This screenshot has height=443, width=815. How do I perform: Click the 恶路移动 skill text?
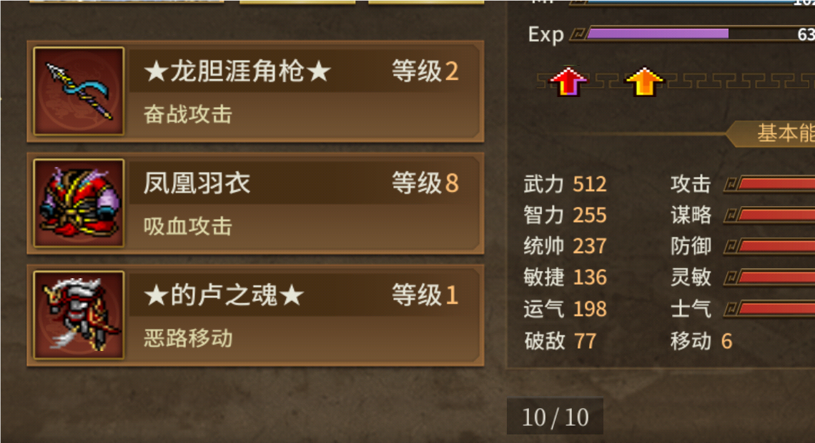click(187, 338)
